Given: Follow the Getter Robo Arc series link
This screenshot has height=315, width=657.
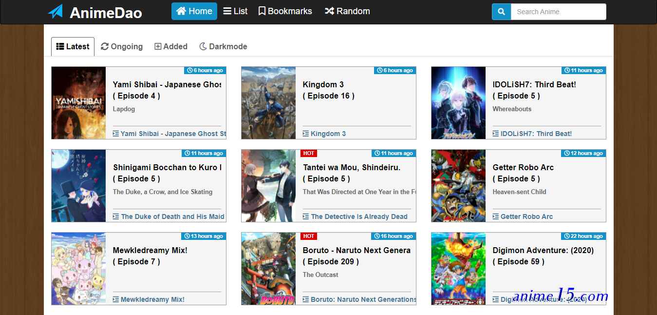Looking at the screenshot, I should coord(523,217).
